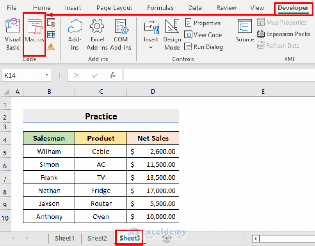This screenshot has height=246, width=315.
Task: Switch to the Insert ribbon tab
Action: click(73, 8)
